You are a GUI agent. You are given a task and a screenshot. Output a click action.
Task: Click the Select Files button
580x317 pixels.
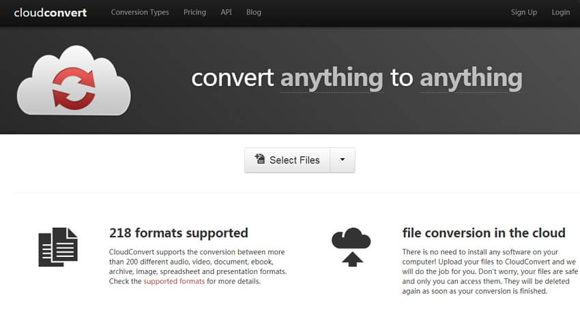point(287,160)
